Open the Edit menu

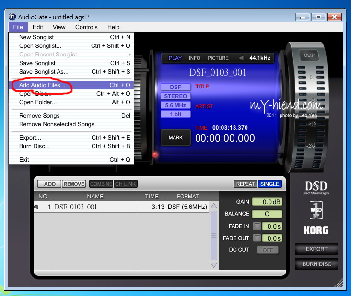click(37, 27)
